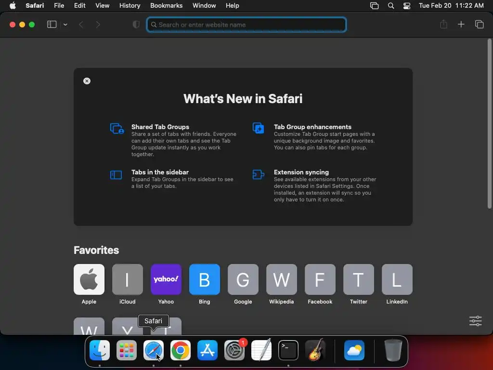This screenshot has width=493, height=370.
Task: Open GarageBand from the Dock
Action: point(315,350)
